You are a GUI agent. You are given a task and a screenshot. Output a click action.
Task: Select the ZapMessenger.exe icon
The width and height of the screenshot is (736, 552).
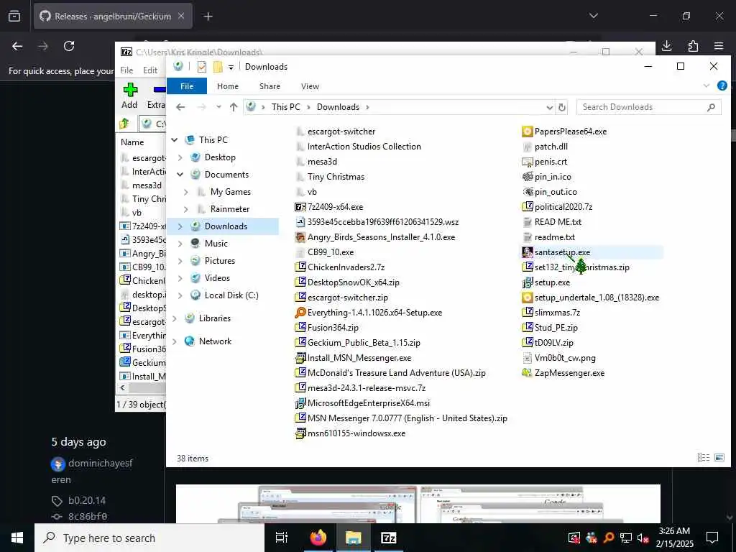[527, 373]
